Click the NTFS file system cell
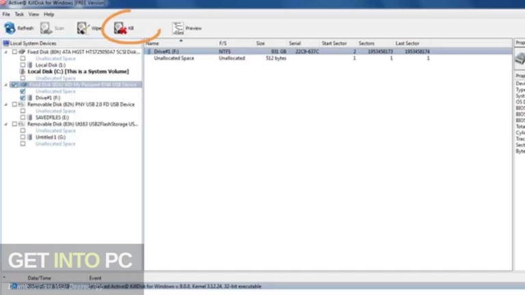 (x=225, y=51)
